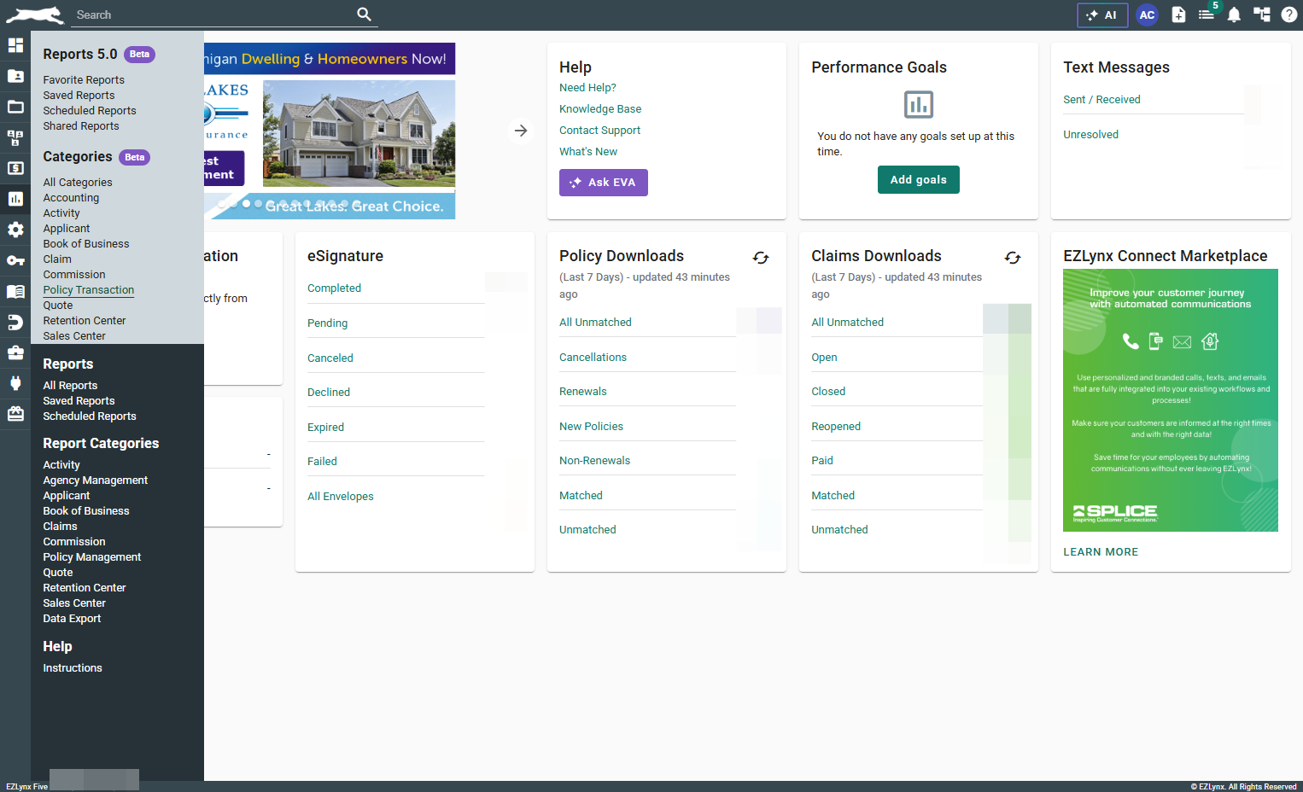Open the Knowledge Base link
Viewport: 1303px width, 792px height.
tap(600, 109)
